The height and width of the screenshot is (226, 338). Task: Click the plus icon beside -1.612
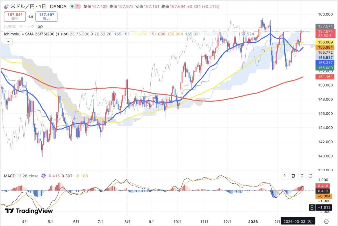pyautogui.click(x=312, y=208)
